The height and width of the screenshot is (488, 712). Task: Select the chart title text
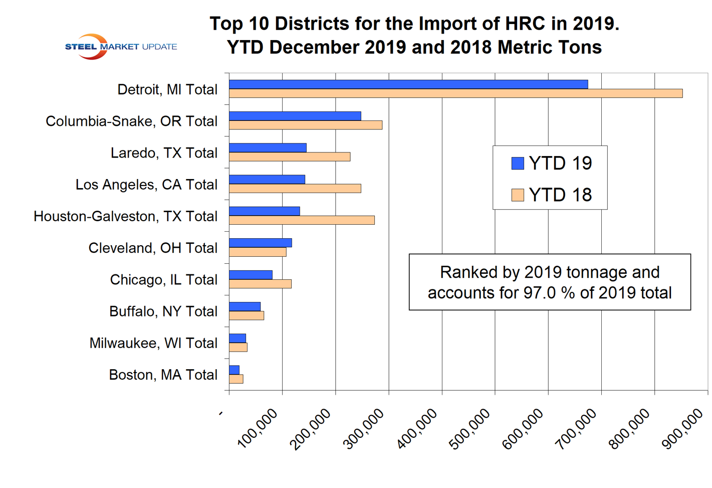click(414, 35)
